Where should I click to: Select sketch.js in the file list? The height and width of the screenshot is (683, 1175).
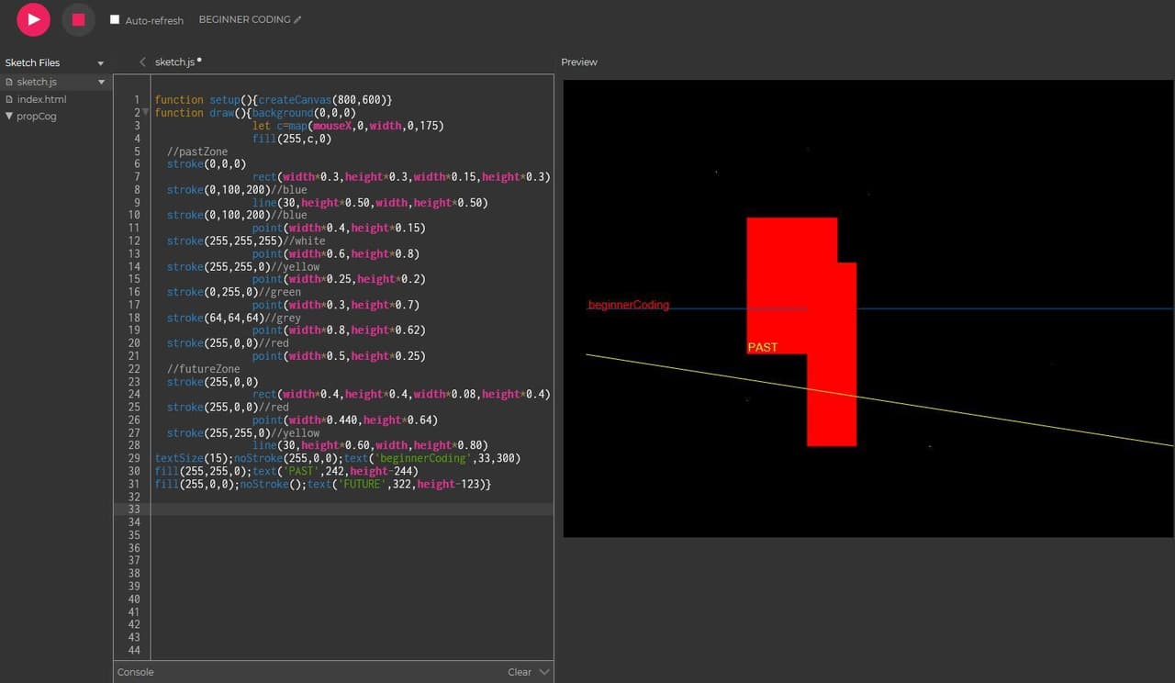click(x=37, y=83)
